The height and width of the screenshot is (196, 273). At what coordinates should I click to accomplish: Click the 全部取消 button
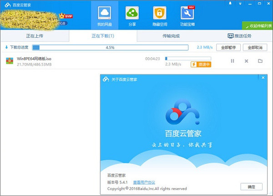[x=255, y=47]
